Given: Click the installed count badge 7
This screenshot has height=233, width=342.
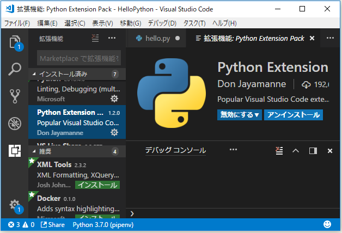Looking at the screenshot, I should click(115, 74).
